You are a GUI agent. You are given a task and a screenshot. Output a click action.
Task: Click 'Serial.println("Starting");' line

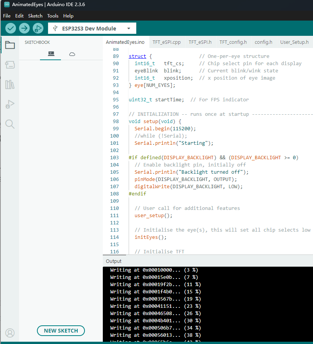174,143
